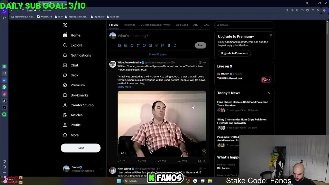The width and height of the screenshot is (329, 185).
Task: Open the Home feed in X sidebar
Action: coord(72,35)
